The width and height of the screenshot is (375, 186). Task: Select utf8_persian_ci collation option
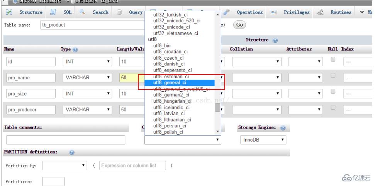[179, 126]
